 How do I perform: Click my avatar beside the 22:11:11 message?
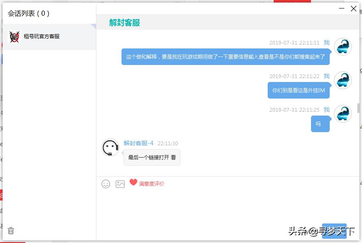[343, 47]
